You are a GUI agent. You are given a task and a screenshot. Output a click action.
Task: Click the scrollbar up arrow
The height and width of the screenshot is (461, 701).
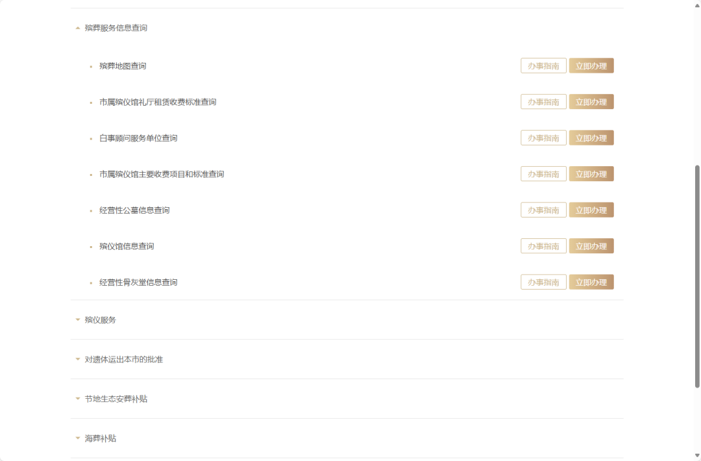tap(697, 5)
